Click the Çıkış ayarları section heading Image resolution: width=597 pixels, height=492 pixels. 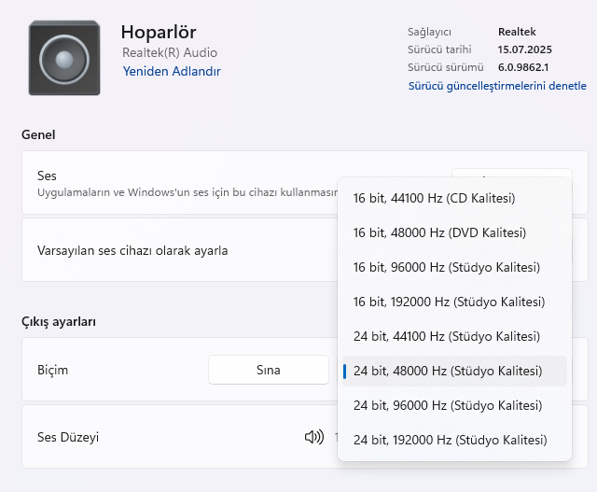tap(59, 321)
